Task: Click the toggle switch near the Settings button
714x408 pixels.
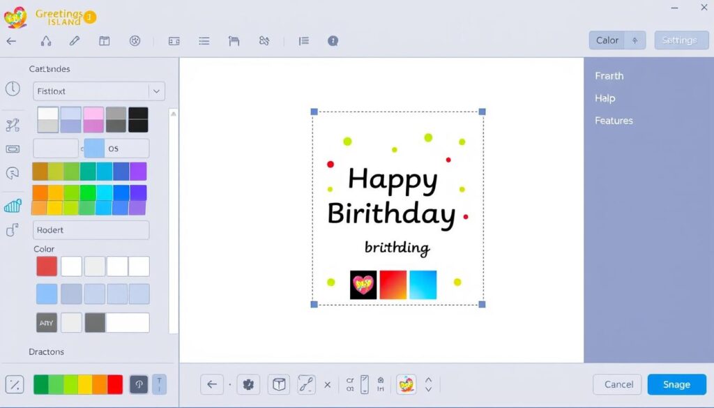Action: click(x=635, y=40)
